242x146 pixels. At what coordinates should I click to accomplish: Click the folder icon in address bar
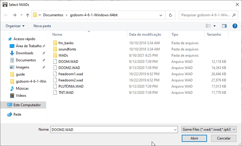(35, 15)
